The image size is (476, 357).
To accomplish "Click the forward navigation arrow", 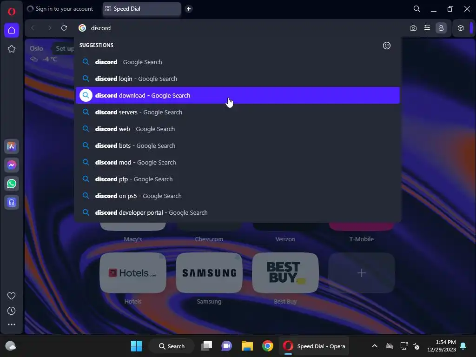I will 49,28.
